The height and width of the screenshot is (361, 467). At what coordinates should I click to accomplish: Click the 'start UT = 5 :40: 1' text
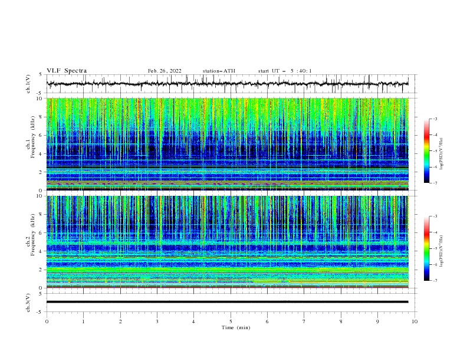[x=285, y=71]
